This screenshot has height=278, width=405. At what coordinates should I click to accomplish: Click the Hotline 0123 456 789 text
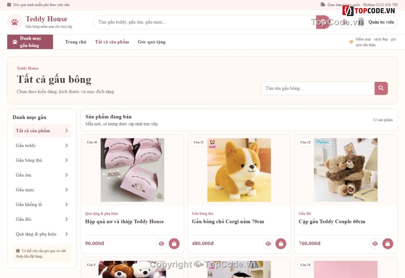tap(380, 5)
